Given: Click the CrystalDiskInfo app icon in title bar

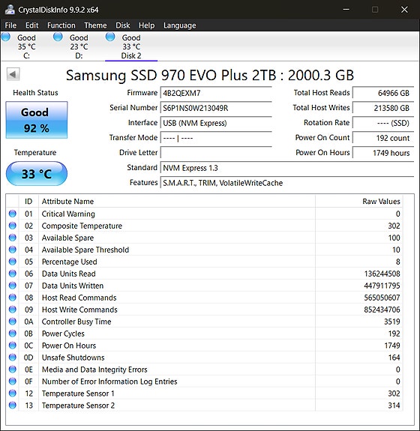Looking at the screenshot, I should click(10, 9).
